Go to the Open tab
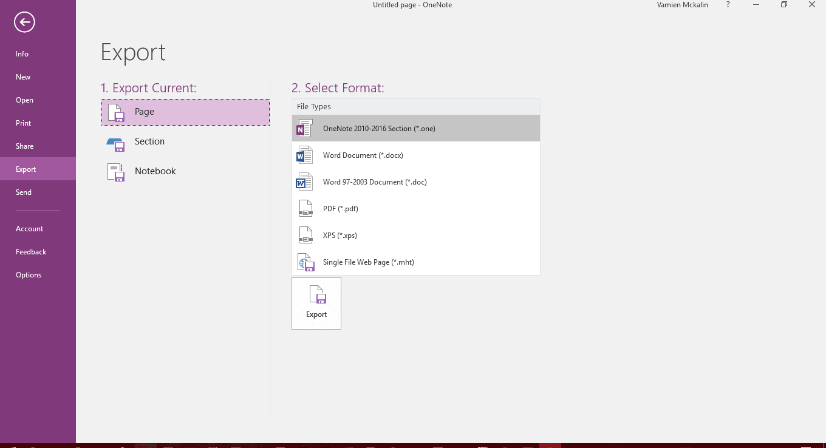Image resolution: width=826 pixels, height=448 pixels. [x=38, y=100]
